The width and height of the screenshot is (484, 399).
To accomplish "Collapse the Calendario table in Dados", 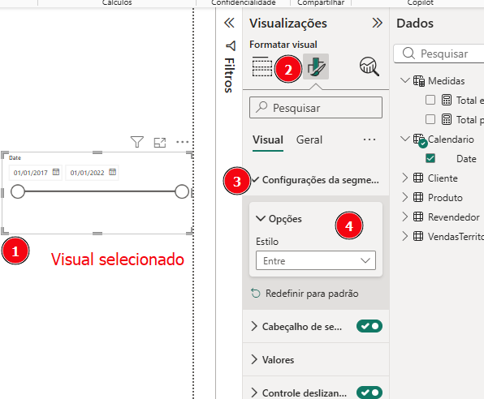I will coord(405,139).
